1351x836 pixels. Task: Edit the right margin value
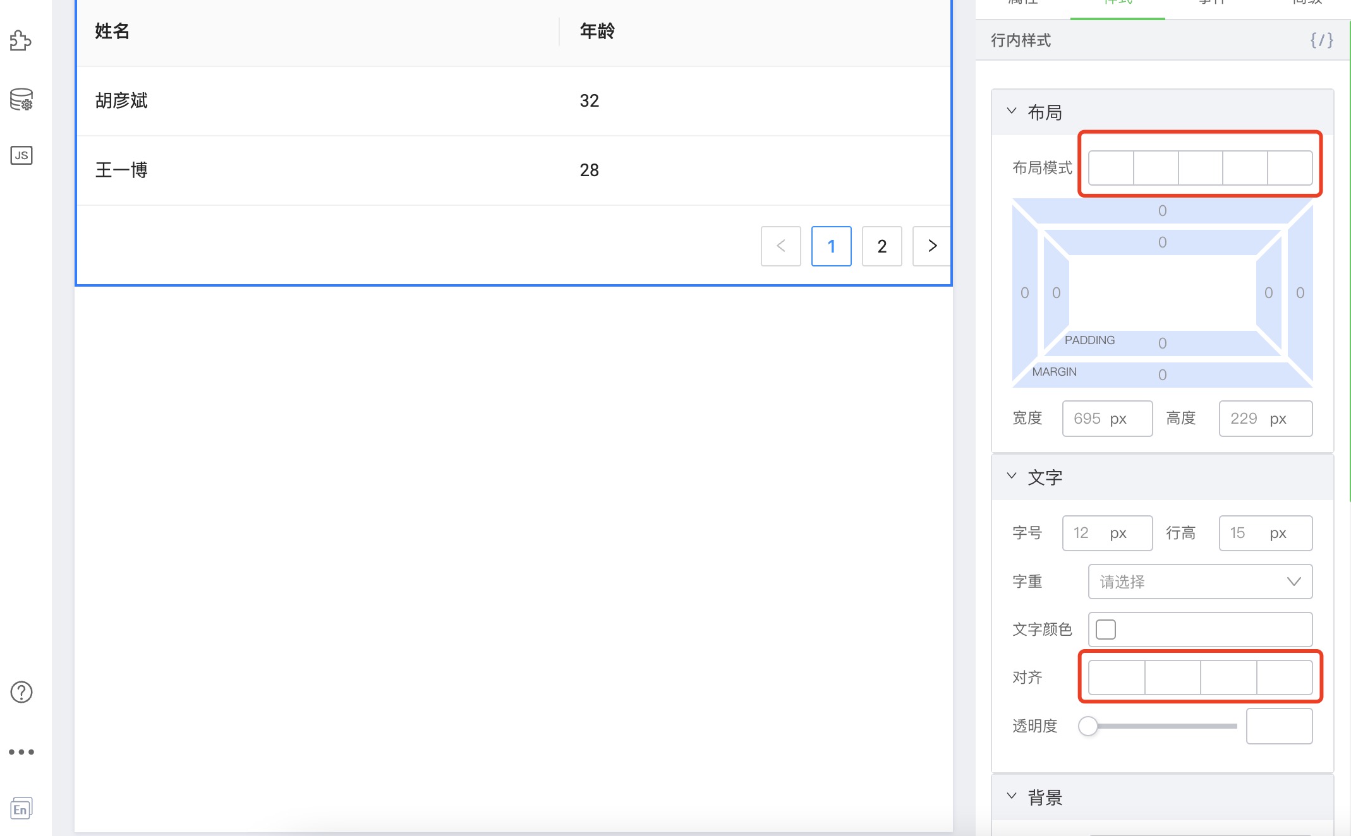[1300, 293]
